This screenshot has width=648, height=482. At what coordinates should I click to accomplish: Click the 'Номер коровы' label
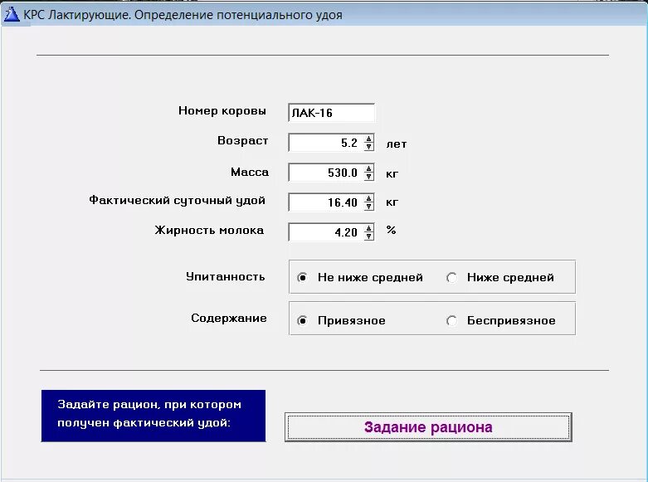(x=222, y=111)
